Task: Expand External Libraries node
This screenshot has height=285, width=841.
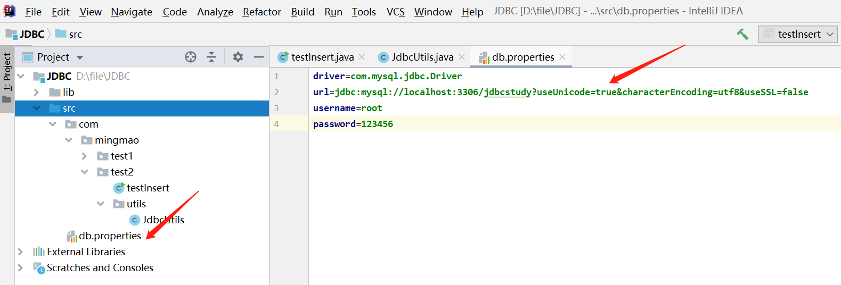Action: [20, 252]
